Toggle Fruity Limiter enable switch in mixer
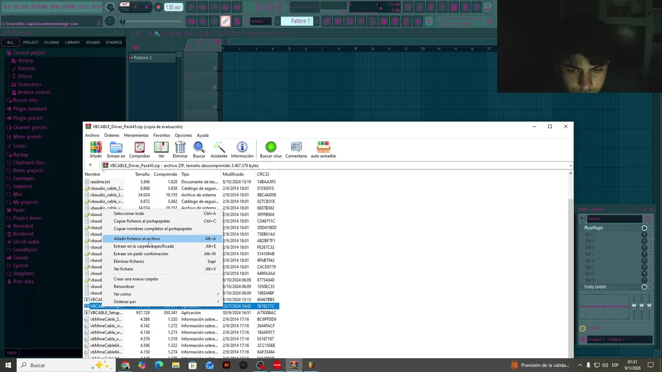This screenshot has width=662, height=372. 644,287
